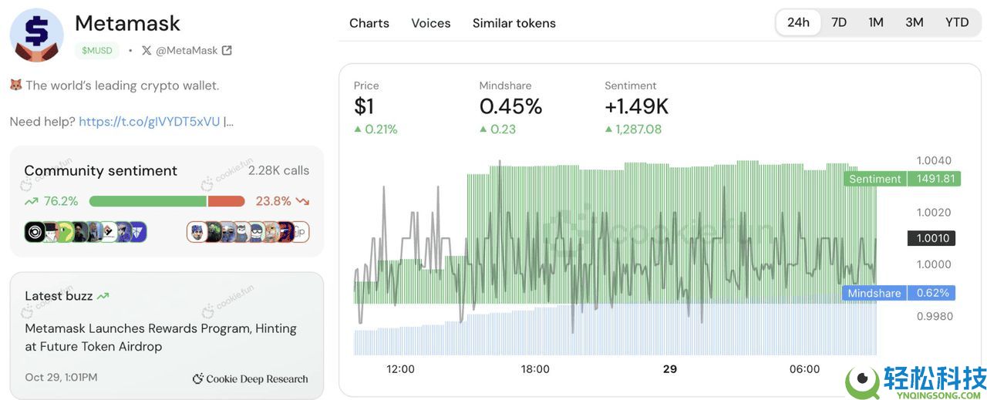The height and width of the screenshot is (400, 987).
Task: Choose the YTD time range
Action: (x=957, y=22)
